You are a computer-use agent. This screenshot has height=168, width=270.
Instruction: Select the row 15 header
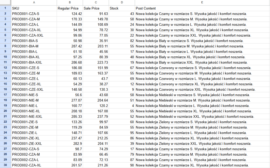coord(5,84)
